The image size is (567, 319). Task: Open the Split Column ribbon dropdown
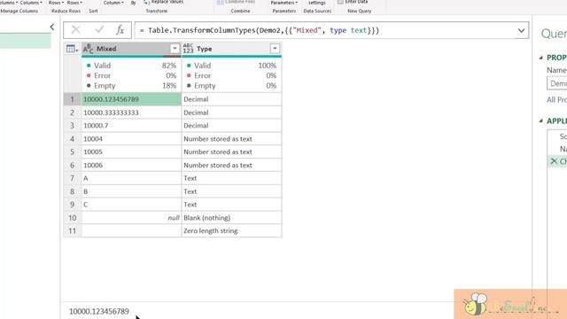114,3
